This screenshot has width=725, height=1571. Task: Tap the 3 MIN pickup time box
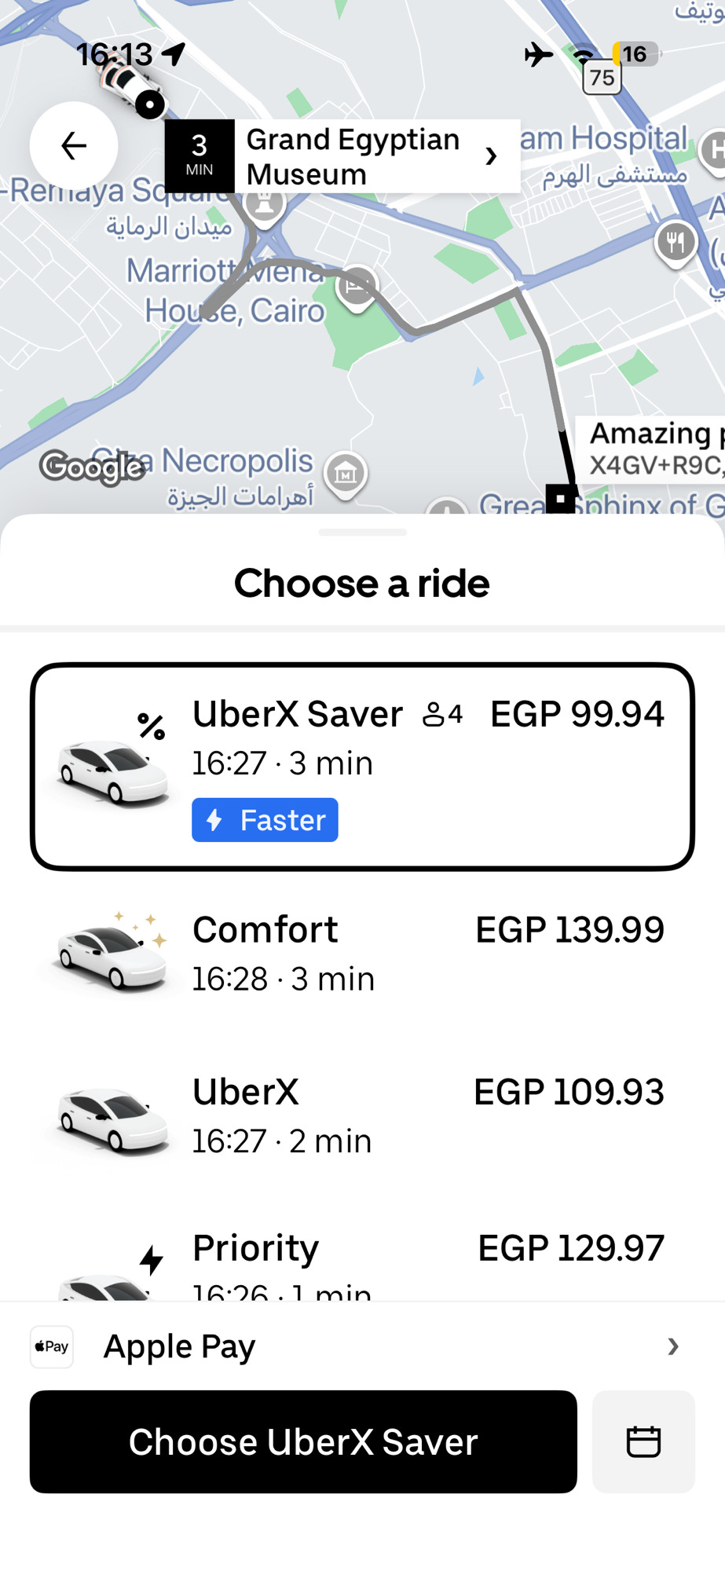[x=200, y=156]
